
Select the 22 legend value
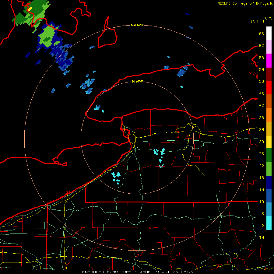point(262,166)
